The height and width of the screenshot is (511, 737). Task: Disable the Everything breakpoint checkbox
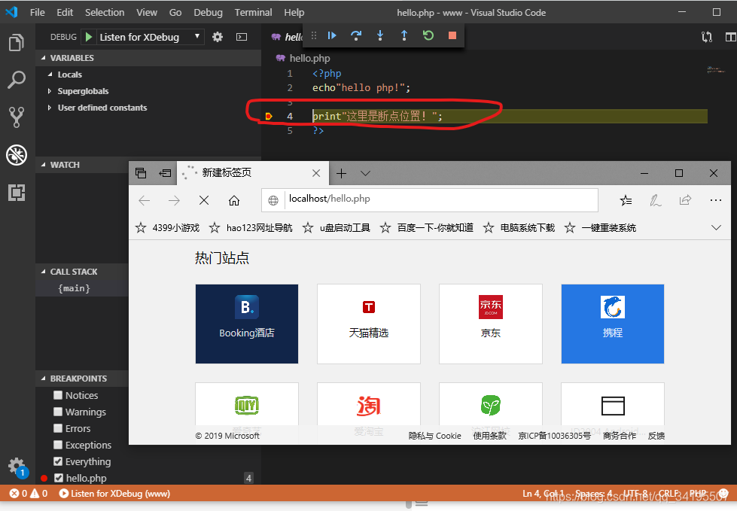[57, 461]
